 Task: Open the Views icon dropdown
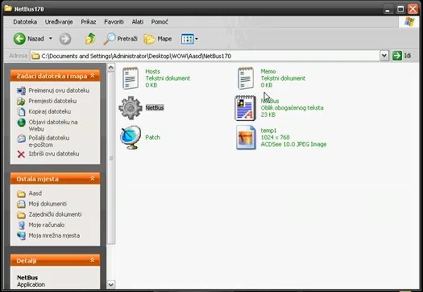tap(190, 39)
